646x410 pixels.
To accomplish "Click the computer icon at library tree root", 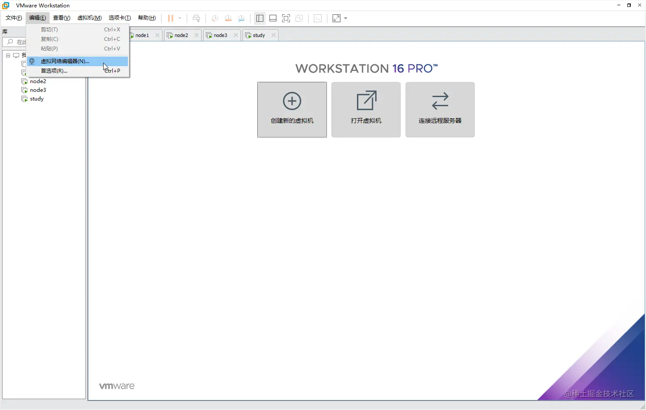I will coord(16,55).
